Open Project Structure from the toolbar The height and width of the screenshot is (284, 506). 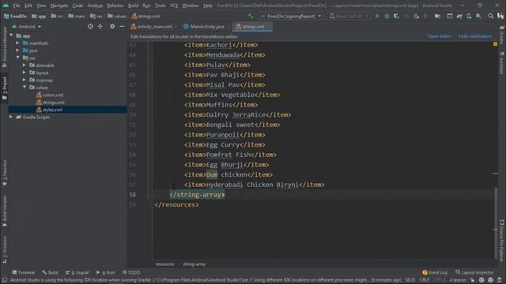[437, 16]
